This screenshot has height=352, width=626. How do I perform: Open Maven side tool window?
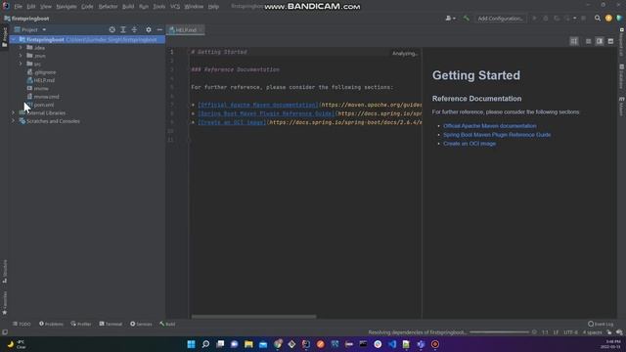point(622,107)
